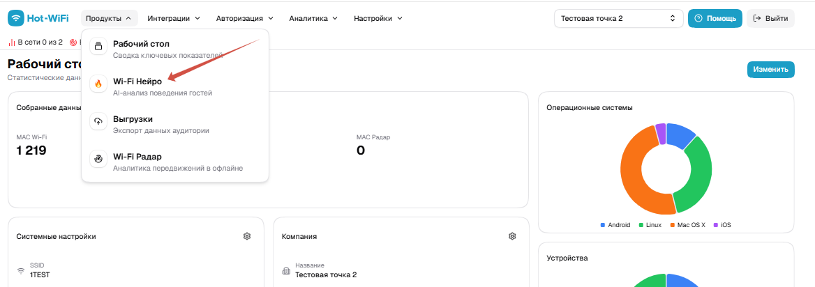Click the Выгрузки cloud upload icon

[x=98, y=121]
